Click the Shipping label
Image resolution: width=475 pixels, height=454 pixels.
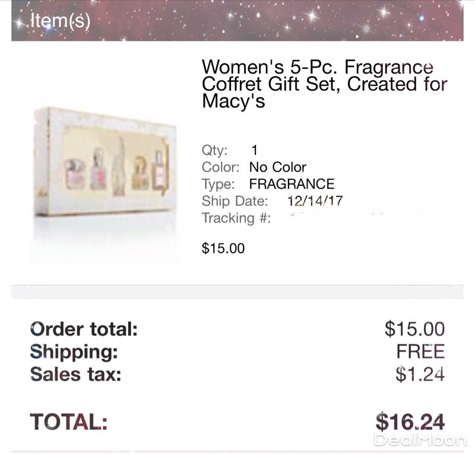74,351
